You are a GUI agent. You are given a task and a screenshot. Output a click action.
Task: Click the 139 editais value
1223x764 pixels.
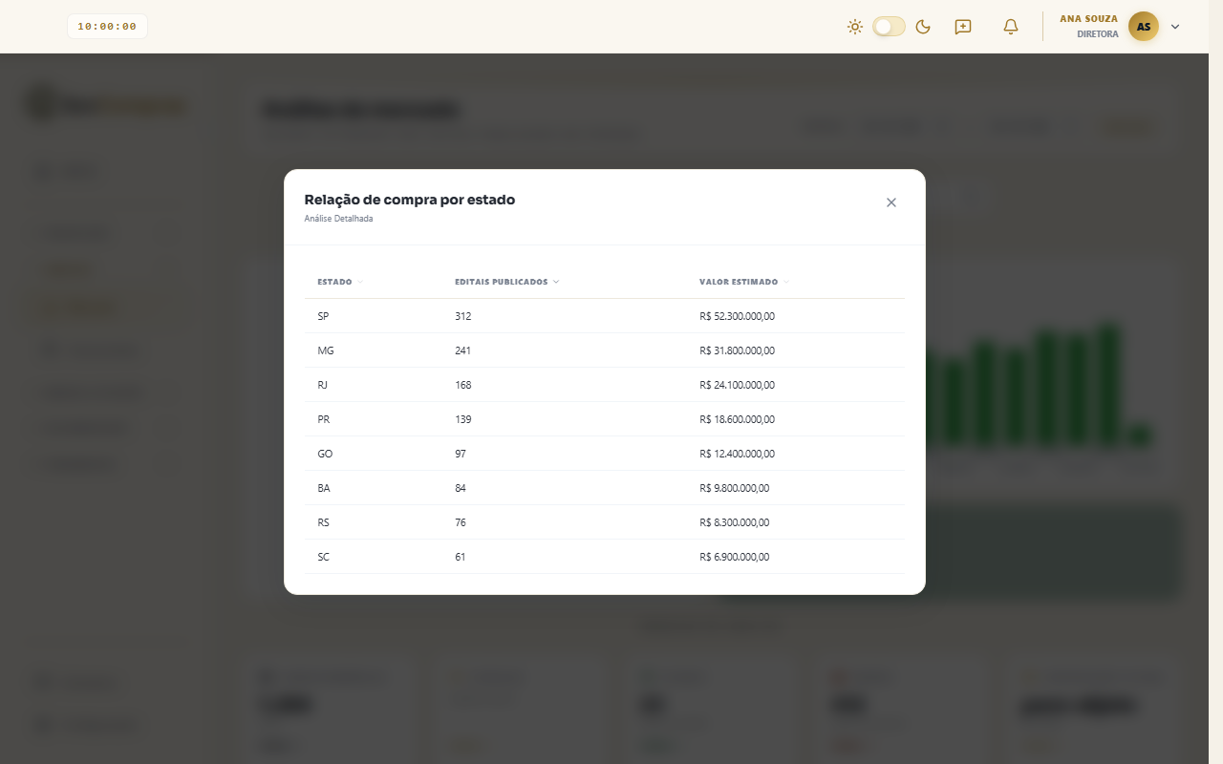click(x=463, y=419)
